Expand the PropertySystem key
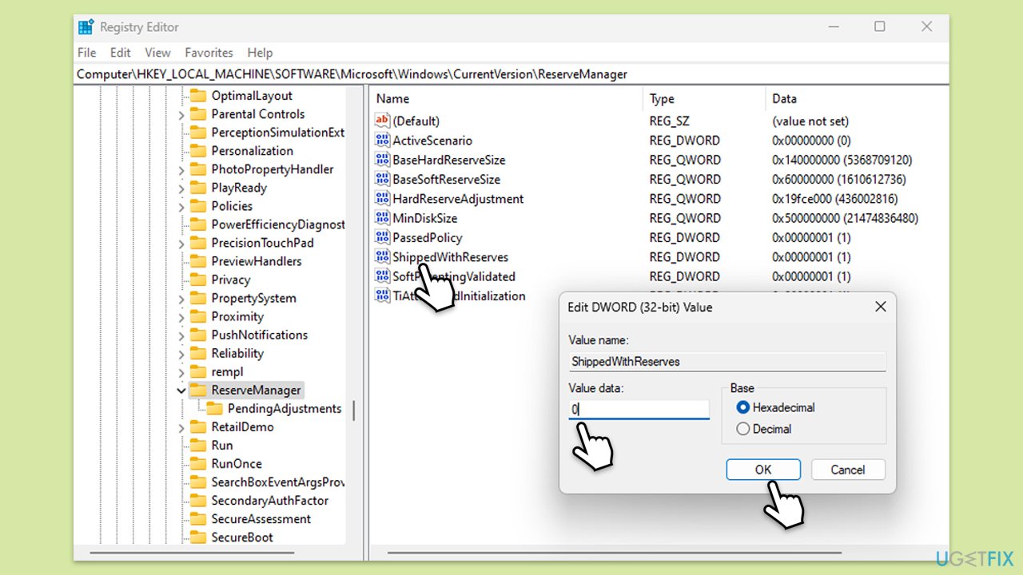 (181, 299)
